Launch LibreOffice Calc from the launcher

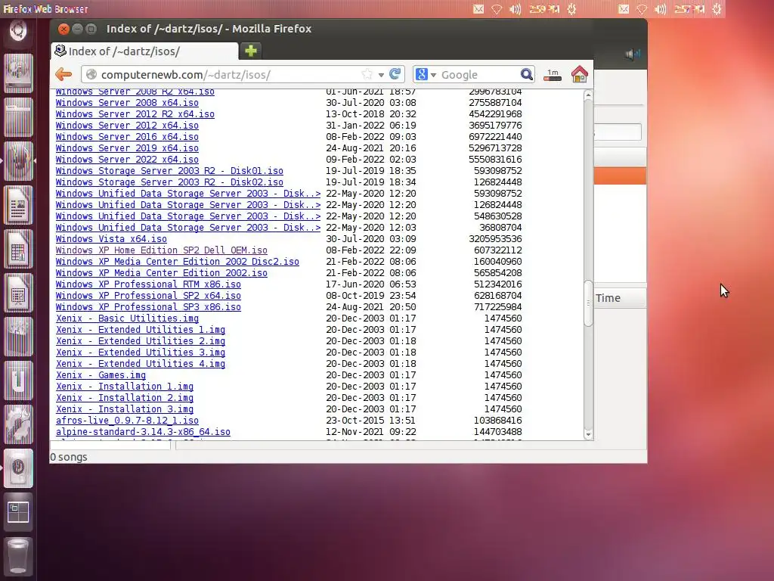pos(18,248)
